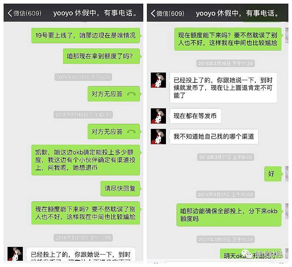Tap the '咱那现在拿到额度了吗?' message bubble
The height and width of the screenshot is (267, 292).
(101, 56)
